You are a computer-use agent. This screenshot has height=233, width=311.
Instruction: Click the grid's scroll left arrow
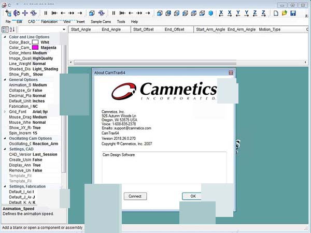(71, 63)
